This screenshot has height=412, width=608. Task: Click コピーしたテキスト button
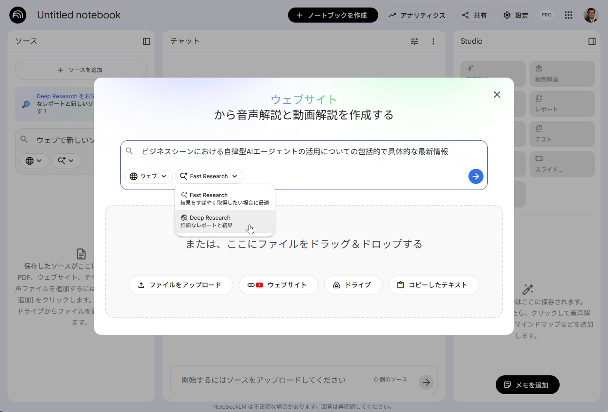pyautogui.click(x=434, y=285)
